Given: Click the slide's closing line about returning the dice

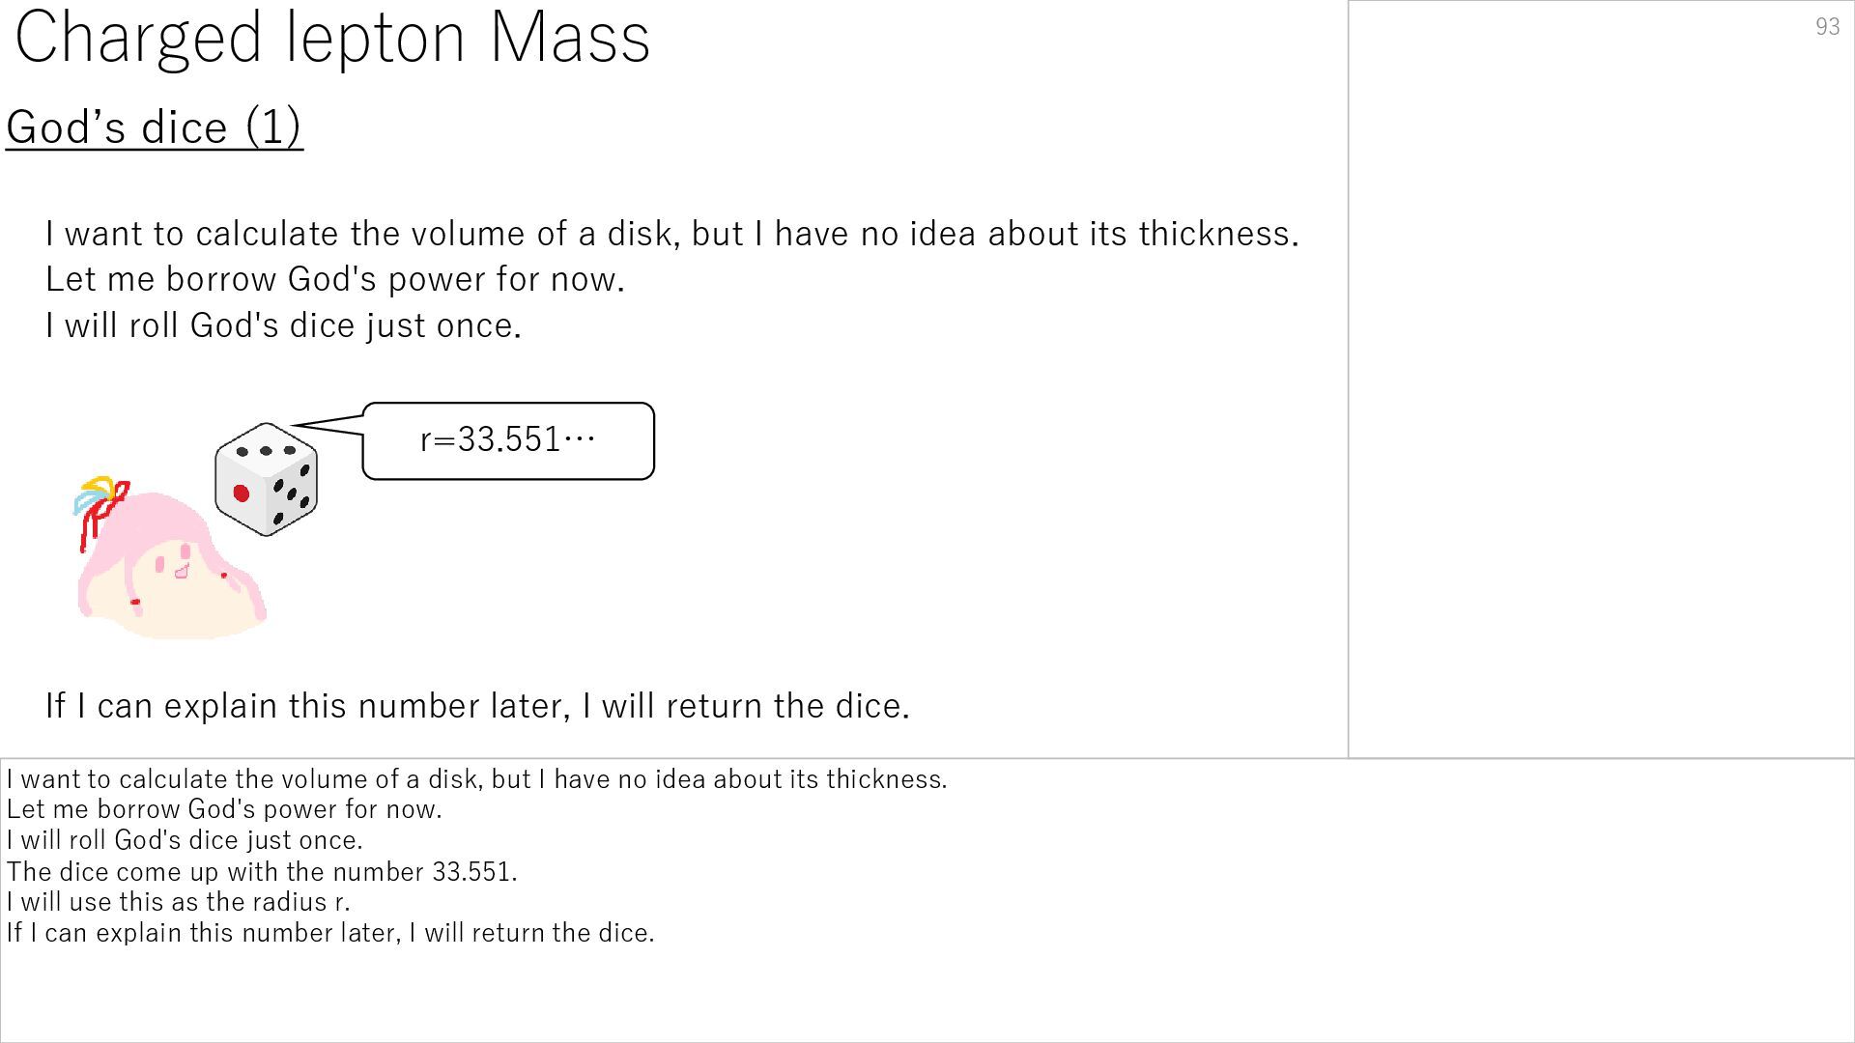Looking at the screenshot, I should 477,706.
